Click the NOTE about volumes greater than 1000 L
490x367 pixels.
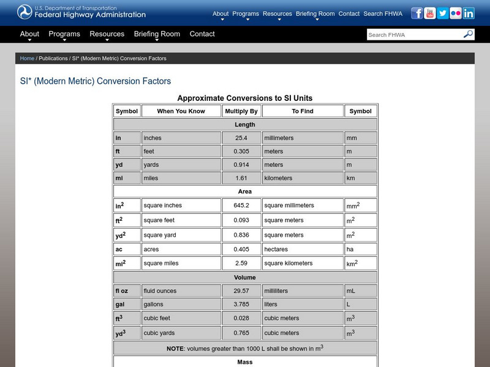click(245, 348)
